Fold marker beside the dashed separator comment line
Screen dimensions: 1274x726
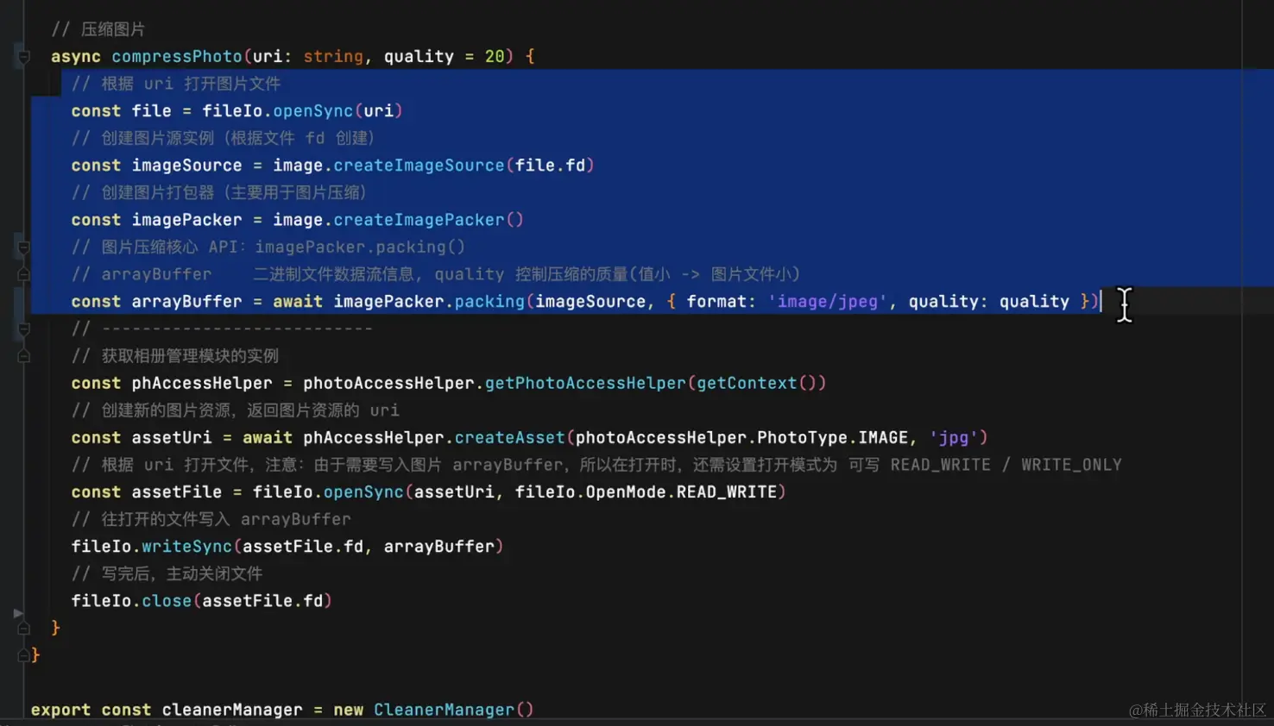pos(23,329)
